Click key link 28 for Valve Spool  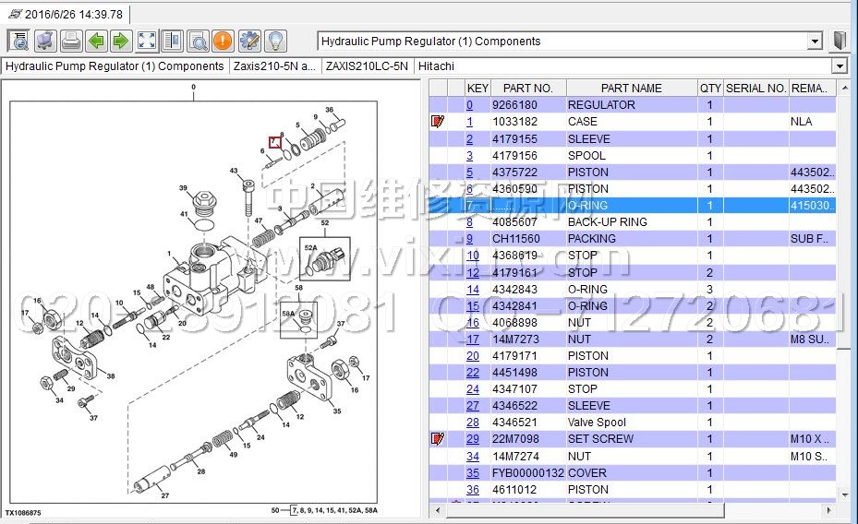[472, 423]
